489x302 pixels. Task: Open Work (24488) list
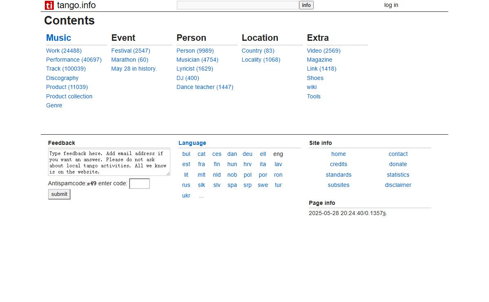pyautogui.click(x=64, y=51)
